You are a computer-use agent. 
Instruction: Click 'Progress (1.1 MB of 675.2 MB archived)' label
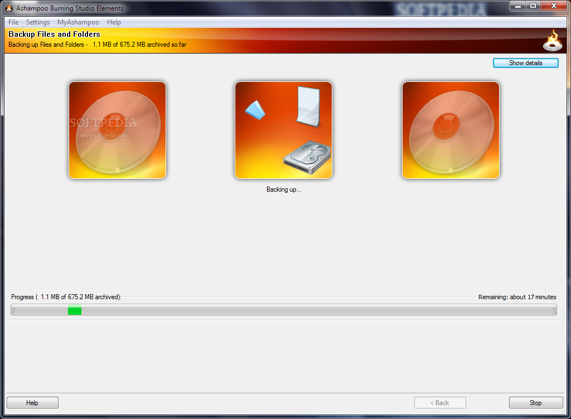pos(66,297)
